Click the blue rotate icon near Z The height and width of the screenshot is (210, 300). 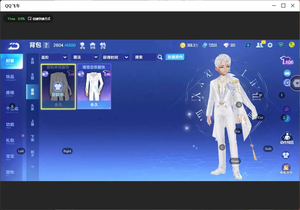(287, 118)
